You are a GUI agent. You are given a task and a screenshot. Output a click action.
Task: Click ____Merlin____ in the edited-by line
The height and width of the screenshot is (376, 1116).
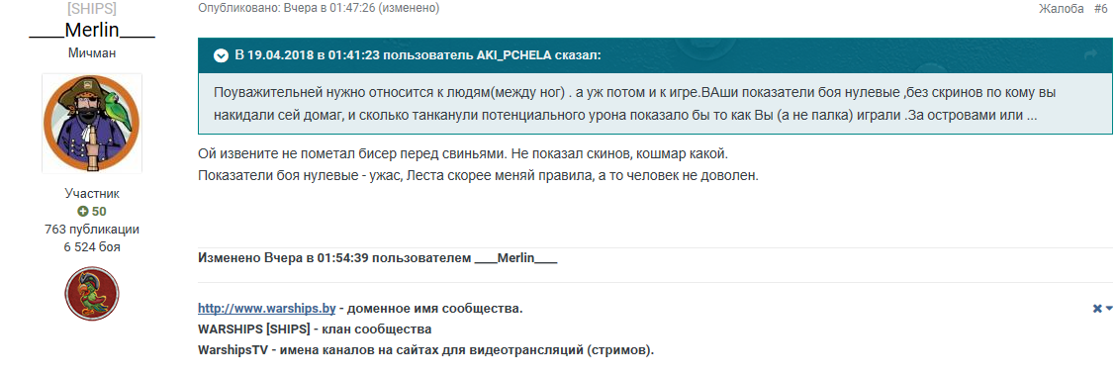(515, 258)
